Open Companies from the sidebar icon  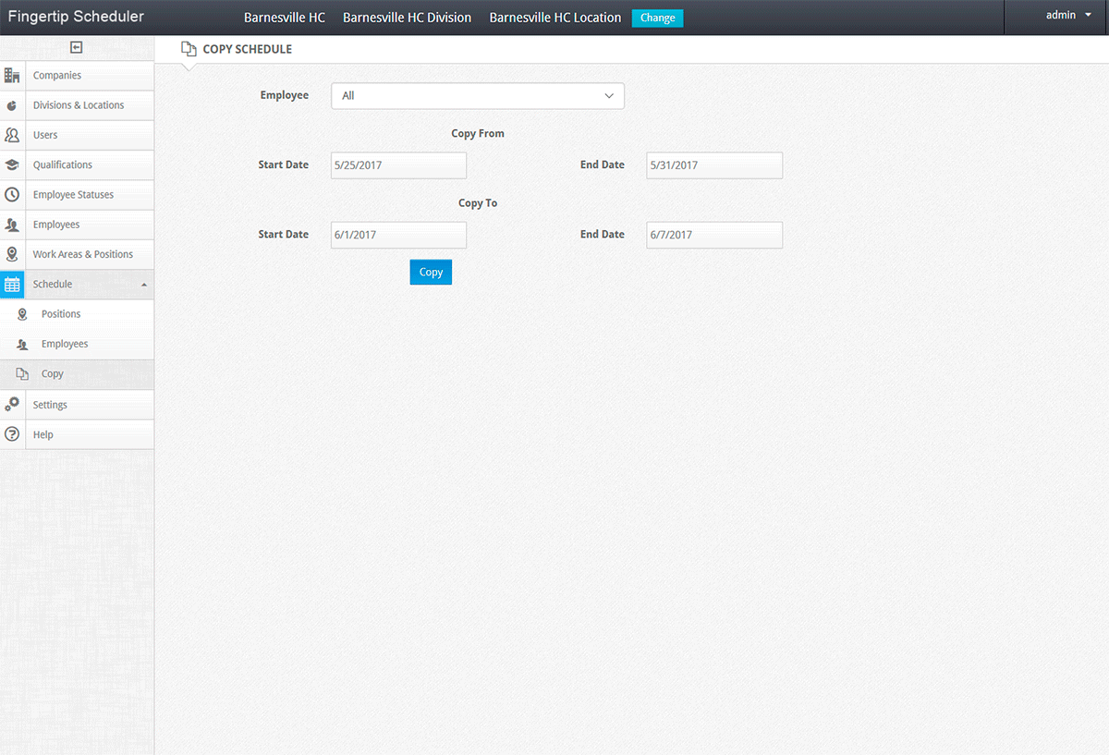pos(13,75)
